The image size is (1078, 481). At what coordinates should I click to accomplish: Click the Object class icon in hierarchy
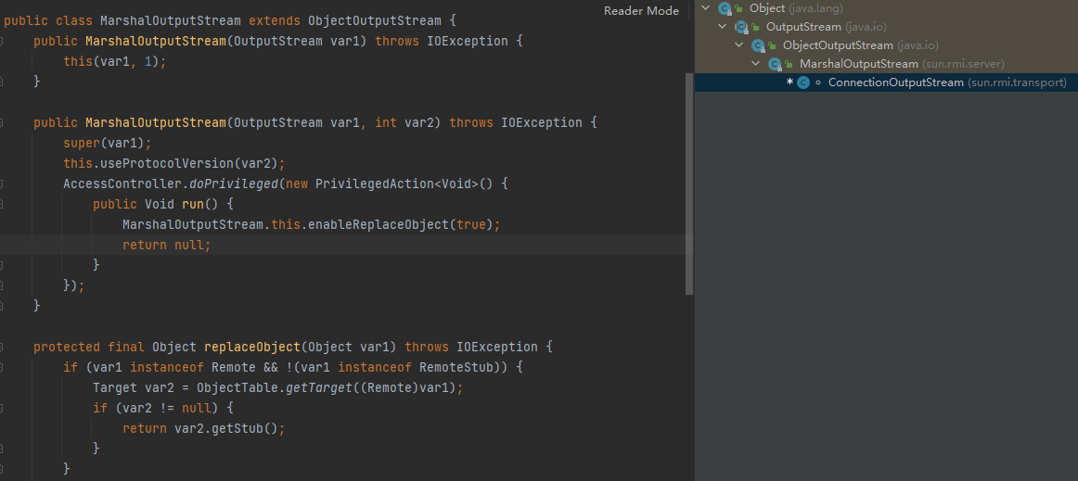click(x=724, y=8)
